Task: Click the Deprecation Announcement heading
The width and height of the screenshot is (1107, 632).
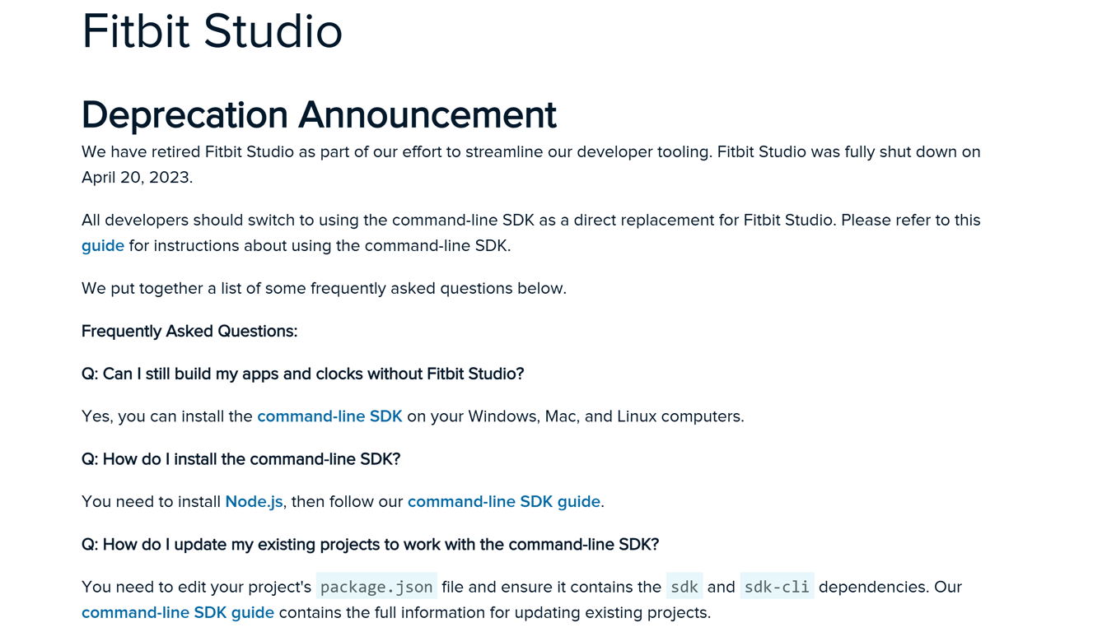Action: (x=319, y=114)
